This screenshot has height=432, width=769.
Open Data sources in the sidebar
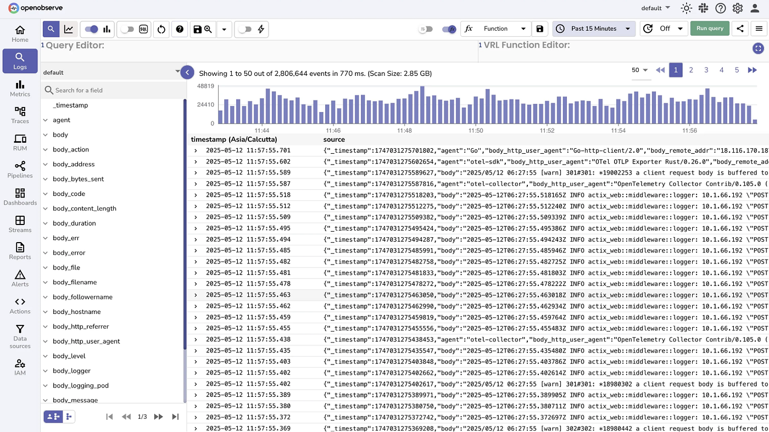(x=20, y=336)
